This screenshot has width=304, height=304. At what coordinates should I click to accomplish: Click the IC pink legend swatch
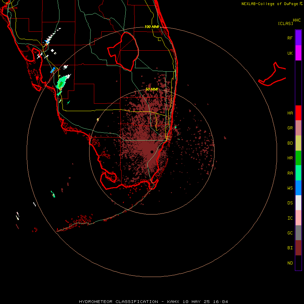tap(298, 218)
